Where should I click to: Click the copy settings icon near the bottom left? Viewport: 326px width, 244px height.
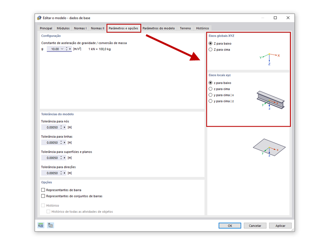[51, 225]
